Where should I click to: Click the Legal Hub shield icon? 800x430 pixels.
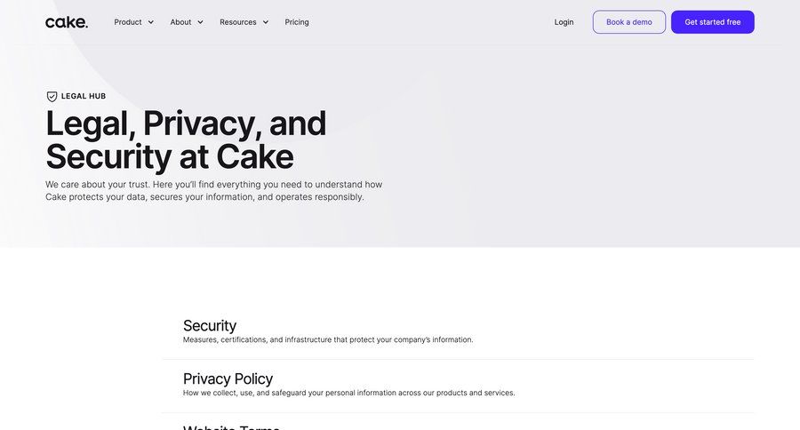click(x=52, y=96)
